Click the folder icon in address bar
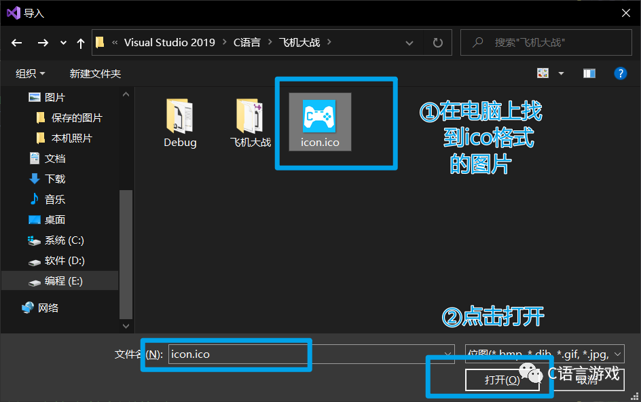This screenshot has height=402, width=641. (x=100, y=43)
